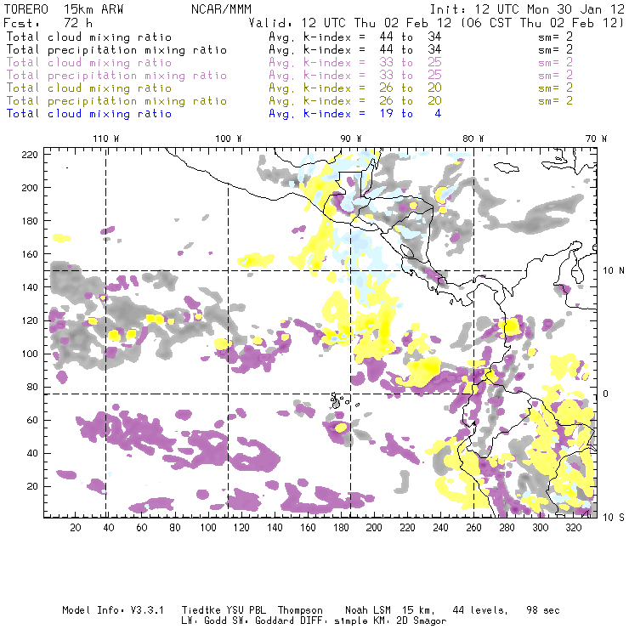Viewport: 629px width, 629px height.
Task: Click x-axis tick label "100"
Action: point(208,528)
